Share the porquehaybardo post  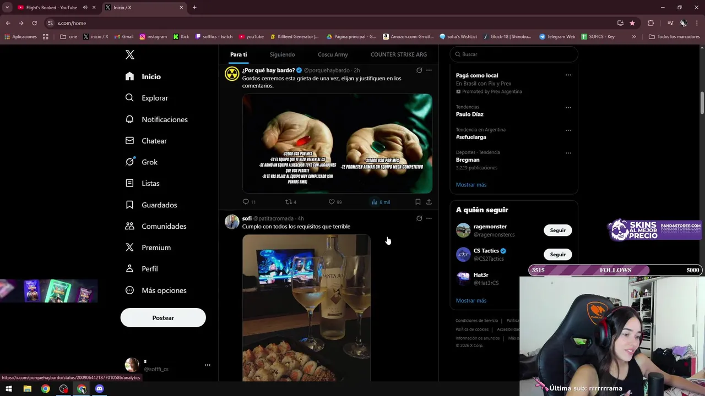[429, 202]
